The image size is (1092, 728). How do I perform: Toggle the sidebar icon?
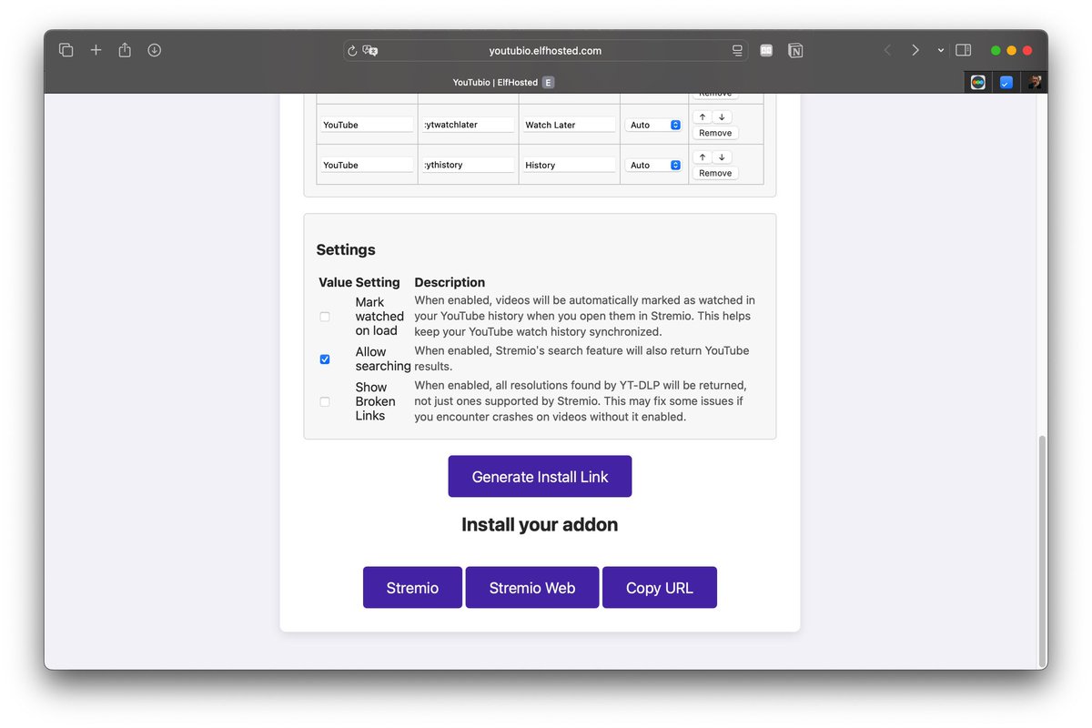(963, 50)
